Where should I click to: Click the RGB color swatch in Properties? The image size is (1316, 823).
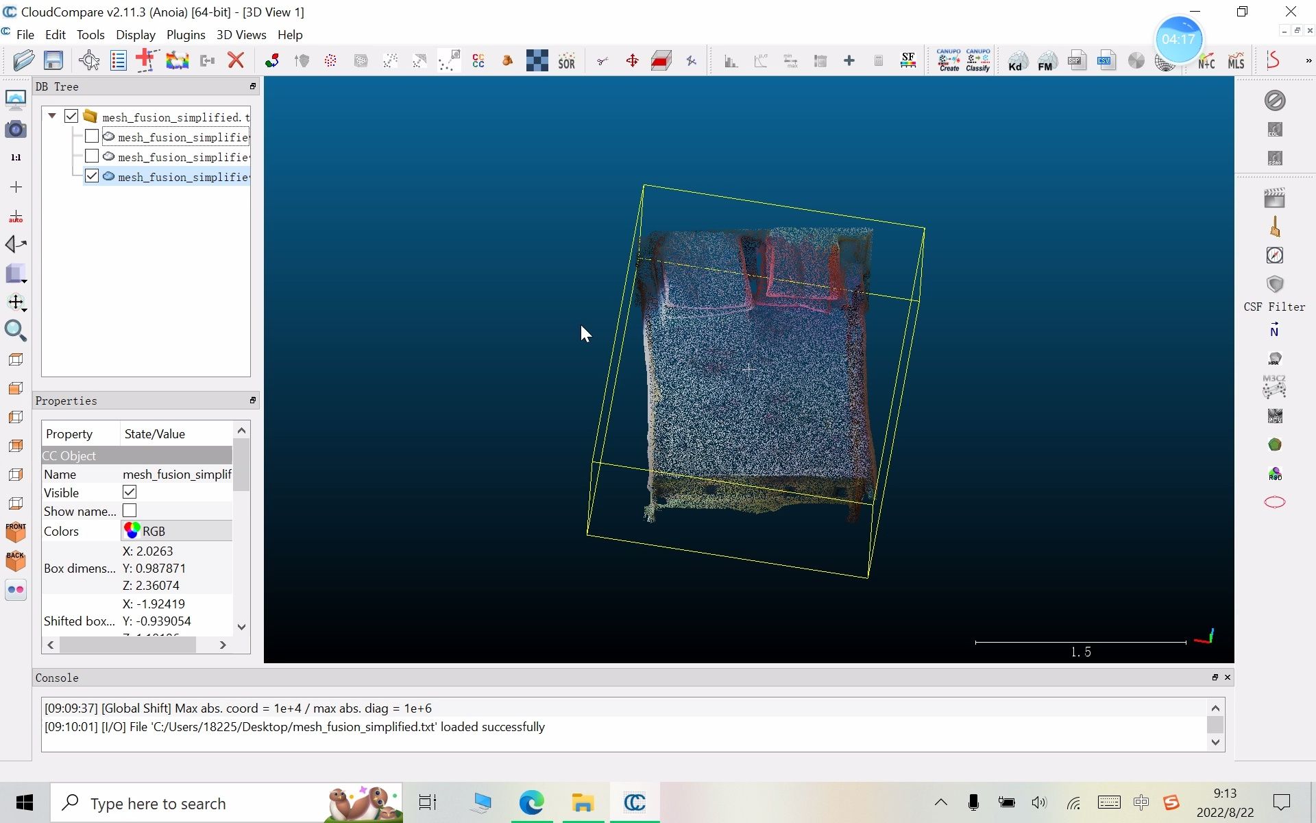pos(132,530)
